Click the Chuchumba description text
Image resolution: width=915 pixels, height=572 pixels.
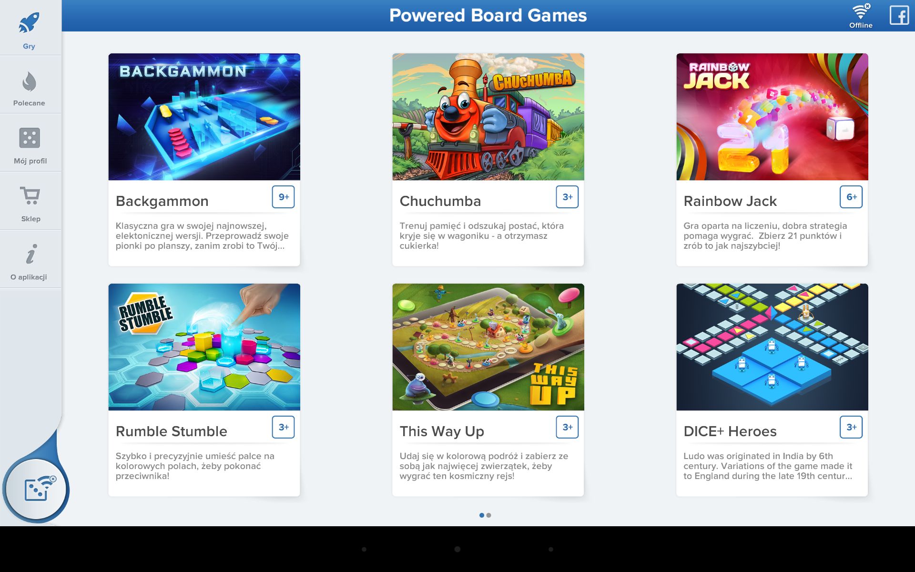pyautogui.click(x=482, y=236)
